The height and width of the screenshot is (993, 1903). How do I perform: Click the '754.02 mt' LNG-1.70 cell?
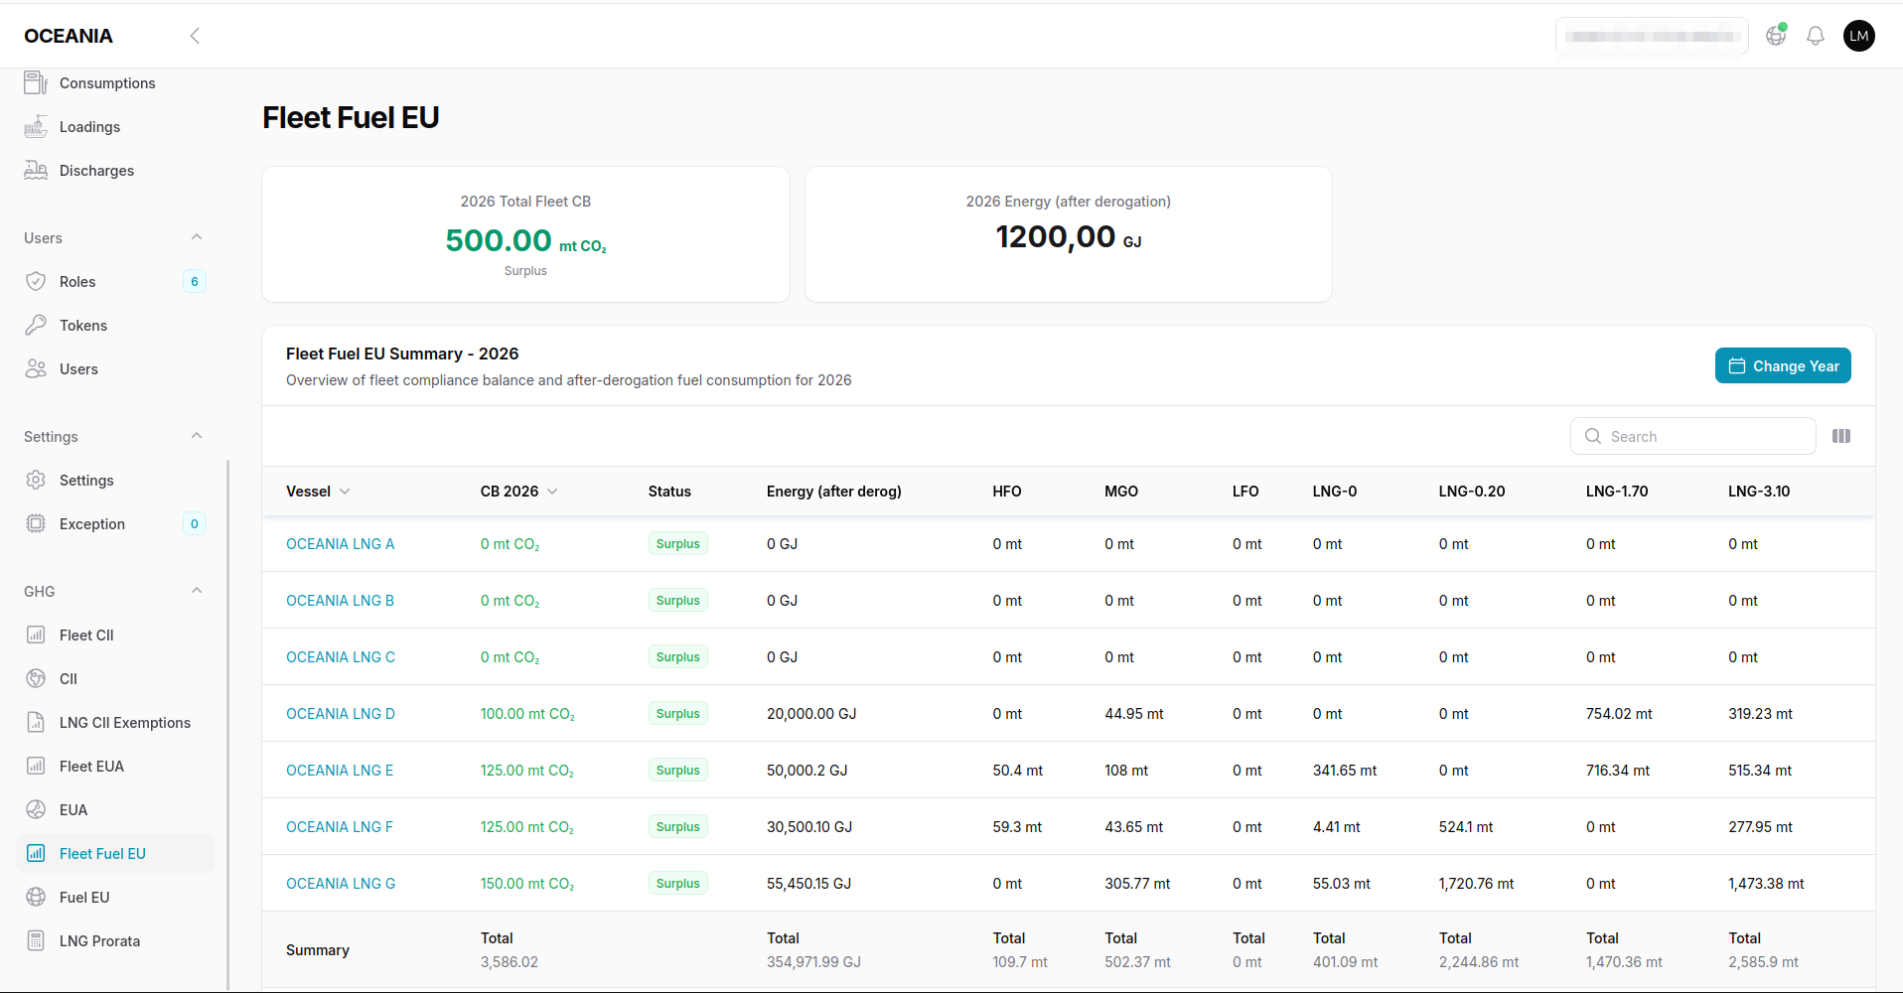click(1619, 714)
